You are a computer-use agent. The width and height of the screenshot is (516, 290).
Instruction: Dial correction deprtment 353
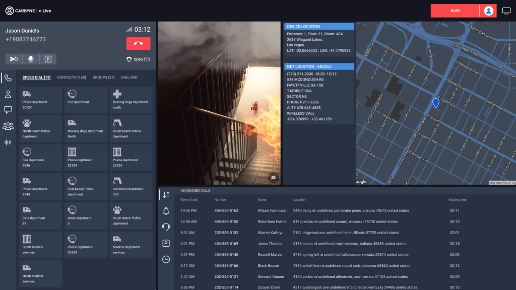[131, 187]
